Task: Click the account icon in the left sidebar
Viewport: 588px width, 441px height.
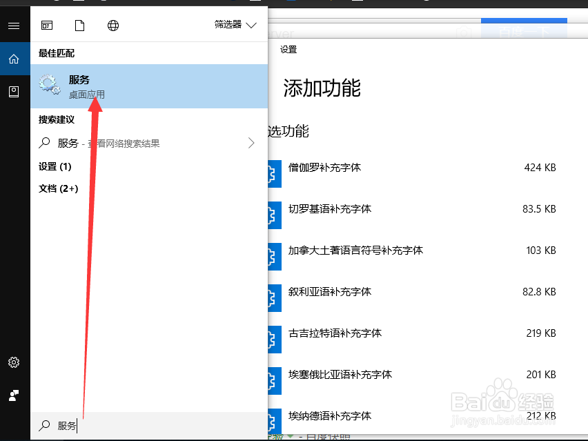Action: pyautogui.click(x=14, y=395)
